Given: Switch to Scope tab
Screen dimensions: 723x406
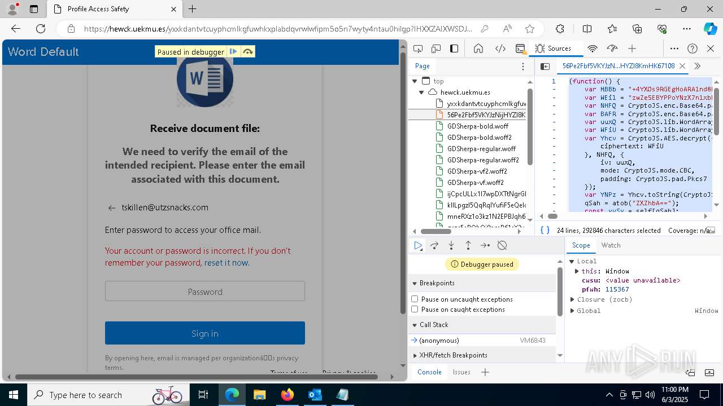Looking at the screenshot, I should (x=581, y=245).
